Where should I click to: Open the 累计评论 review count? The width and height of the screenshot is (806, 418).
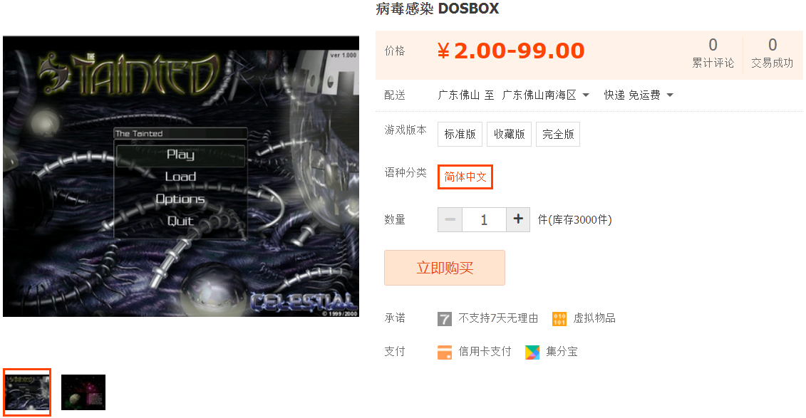point(713,53)
